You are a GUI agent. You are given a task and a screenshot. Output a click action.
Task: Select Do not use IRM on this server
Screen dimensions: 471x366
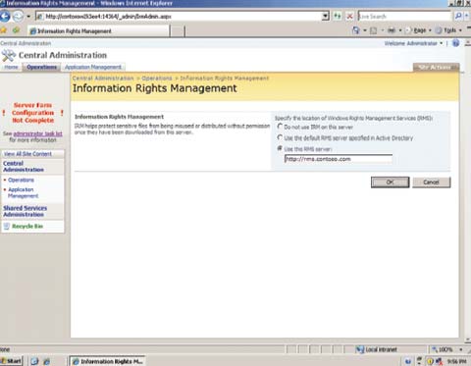tap(280, 127)
